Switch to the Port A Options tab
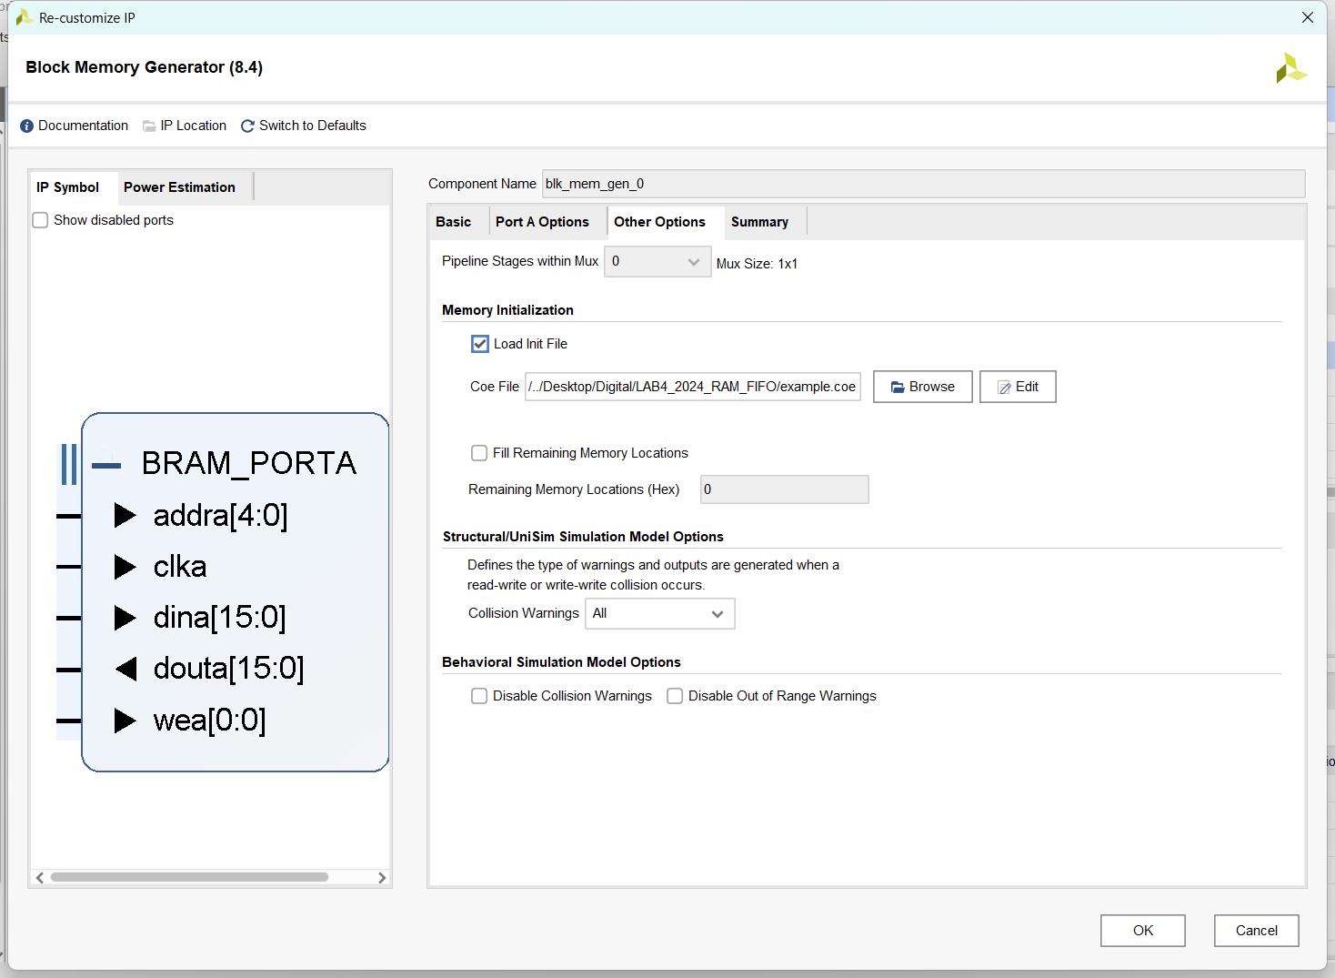The height and width of the screenshot is (978, 1335). (x=542, y=222)
